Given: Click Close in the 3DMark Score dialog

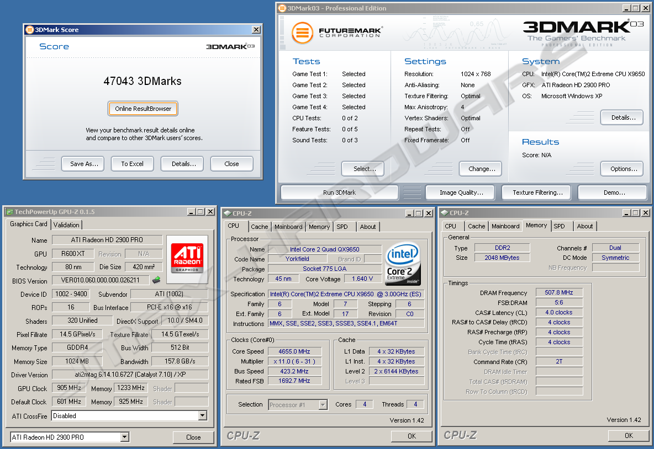Looking at the screenshot, I should click(232, 164).
